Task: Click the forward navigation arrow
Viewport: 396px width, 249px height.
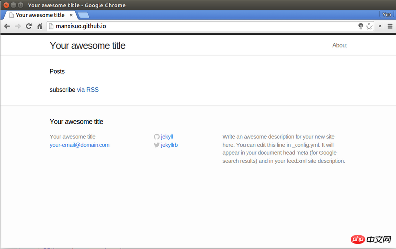Action: 18,26
